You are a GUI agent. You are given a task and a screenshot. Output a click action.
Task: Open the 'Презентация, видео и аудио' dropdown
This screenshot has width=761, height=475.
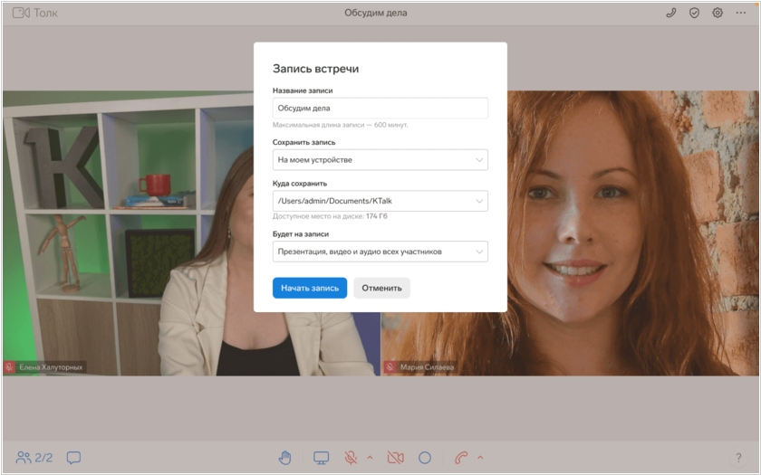pyautogui.click(x=380, y=252)
